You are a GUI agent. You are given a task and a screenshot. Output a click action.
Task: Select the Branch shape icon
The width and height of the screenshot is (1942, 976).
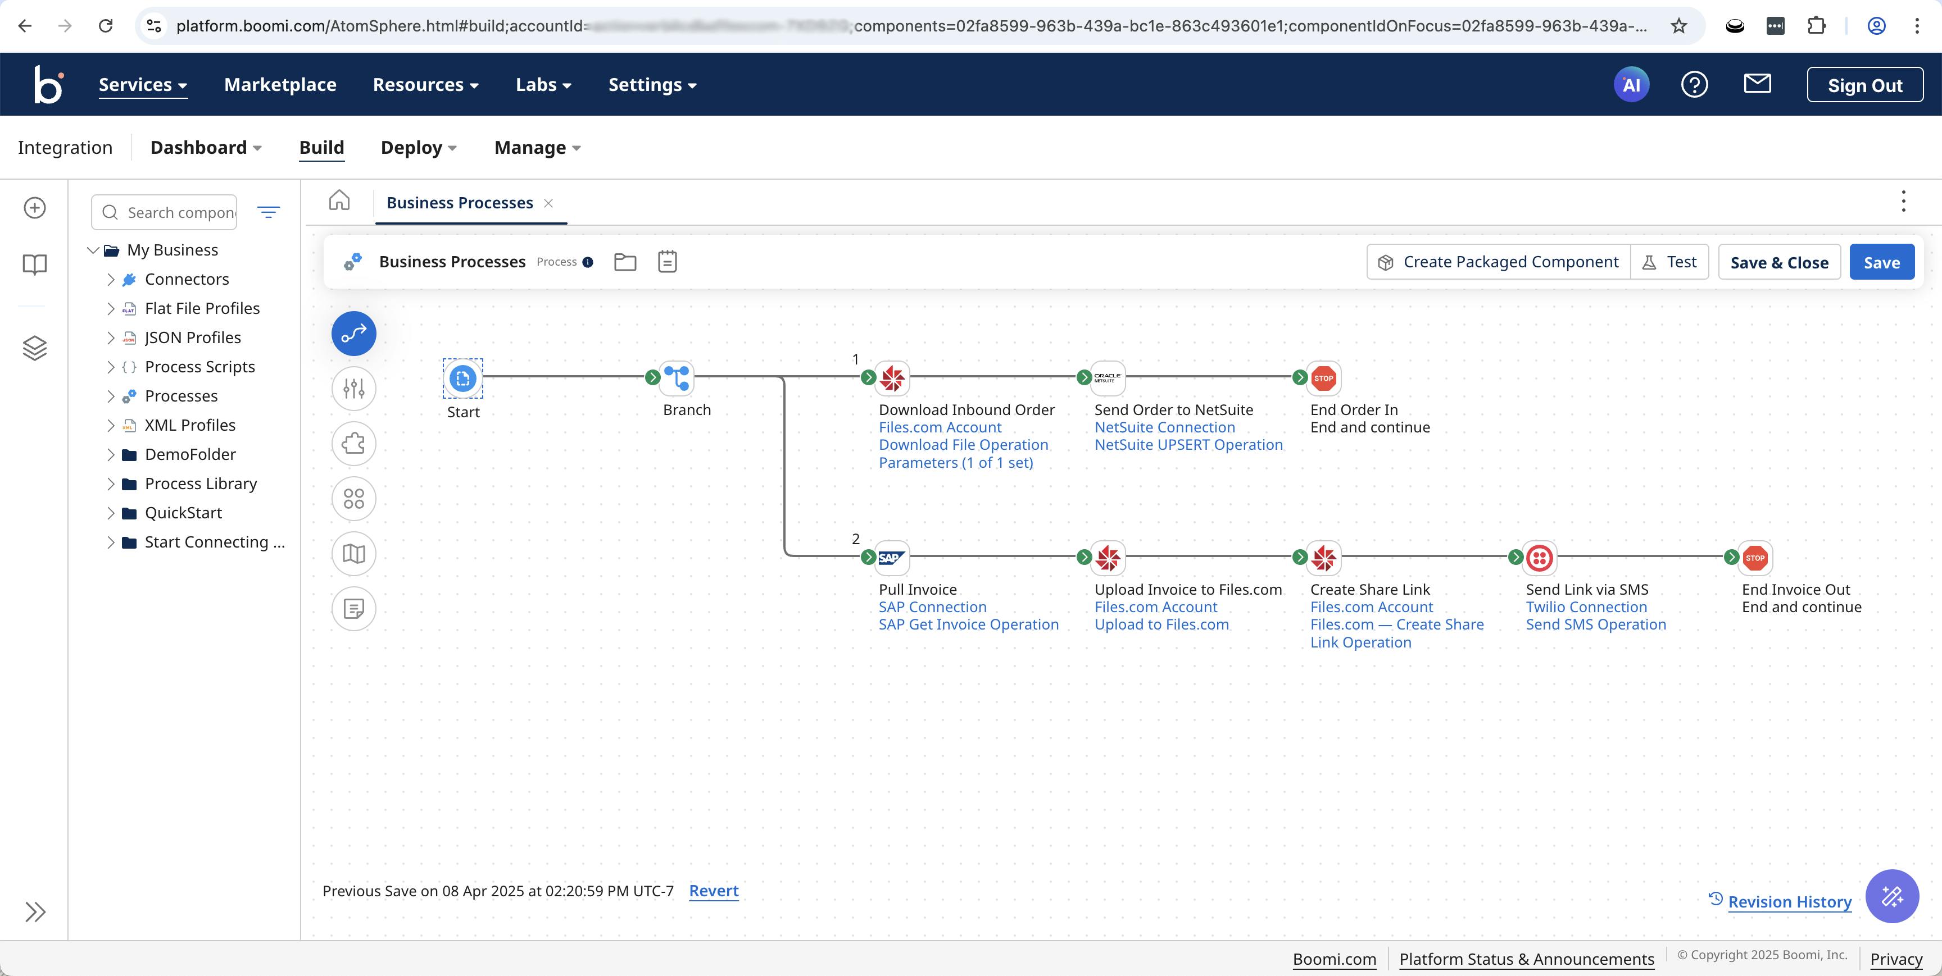(677, 377)
